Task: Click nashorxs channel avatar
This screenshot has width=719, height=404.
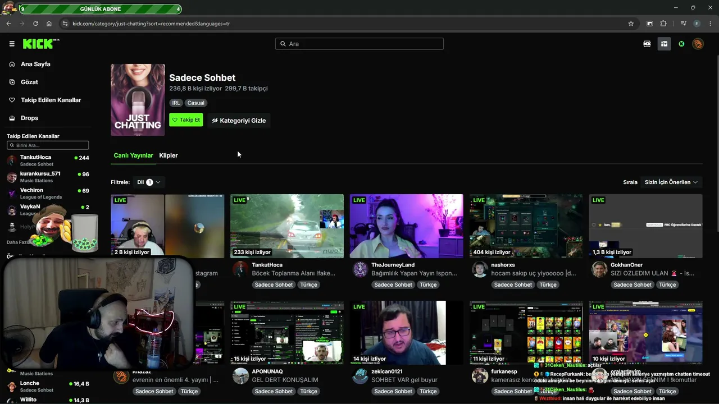Action: (x=480, y=269)
